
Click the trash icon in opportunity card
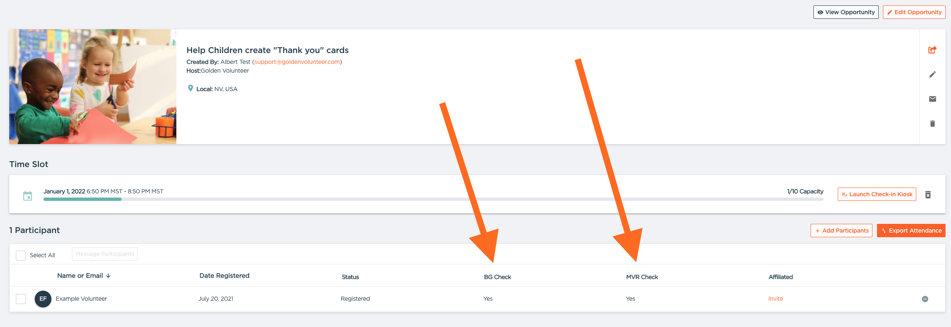tap(932, 124)
